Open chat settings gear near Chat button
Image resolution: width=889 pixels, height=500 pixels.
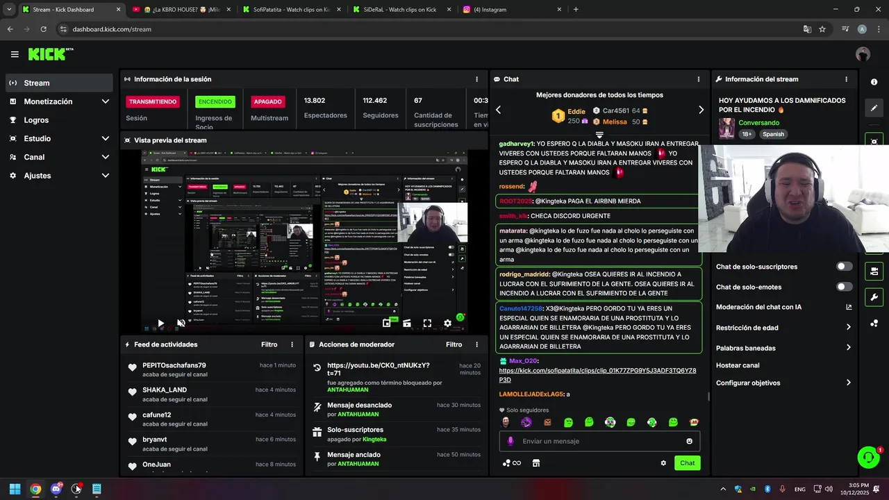(663, 463)
